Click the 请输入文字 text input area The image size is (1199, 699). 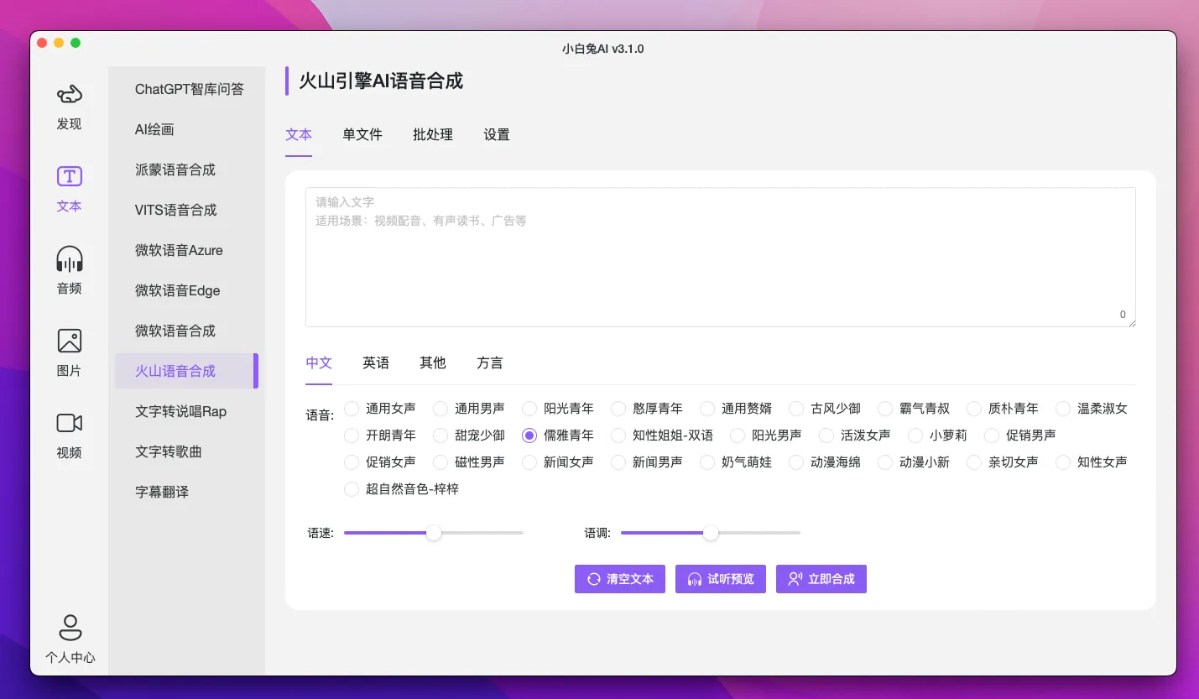point(721,257)
